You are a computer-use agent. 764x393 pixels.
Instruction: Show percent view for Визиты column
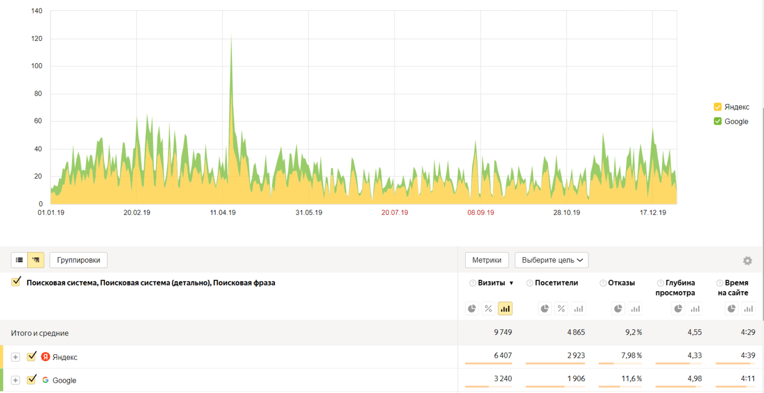coord(489,308)
